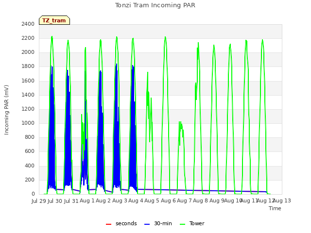Click the 0 y-axis tick label

coord(33,194)
